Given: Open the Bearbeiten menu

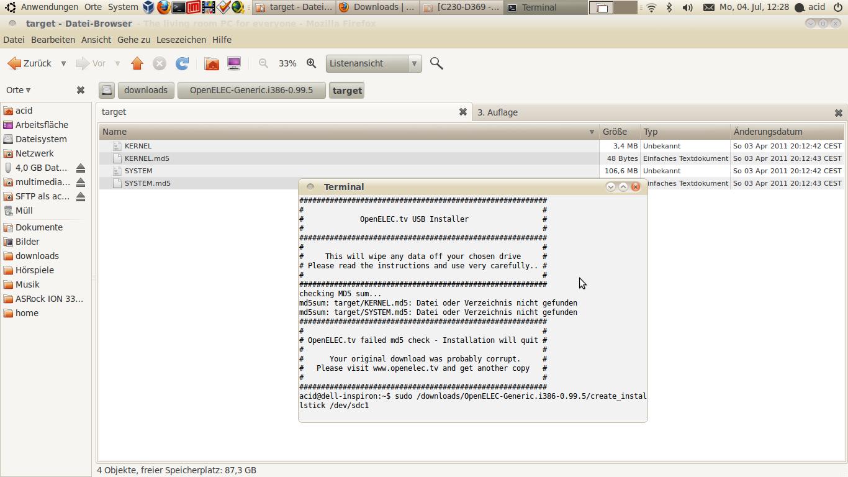Looking at the screenshot, I should tap(53, 39).
